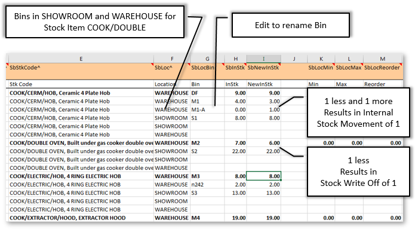Select bin cell 'S1'
Image resolution: width=415 pixels, height=229 pixels.
(208, 118)
